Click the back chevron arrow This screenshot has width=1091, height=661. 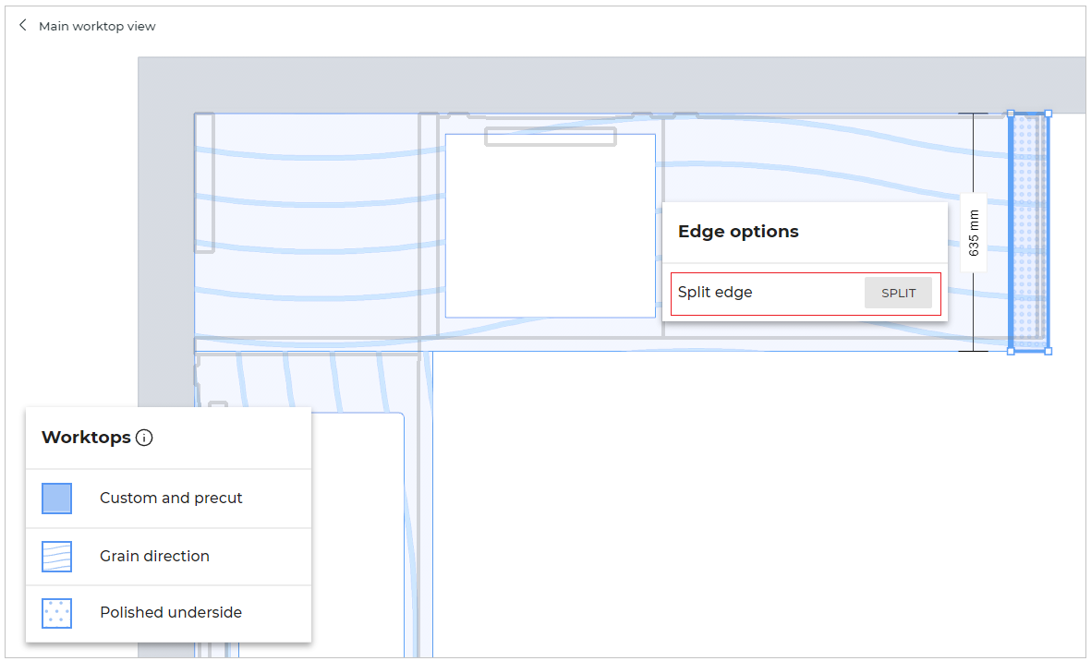tap(23, 26)
